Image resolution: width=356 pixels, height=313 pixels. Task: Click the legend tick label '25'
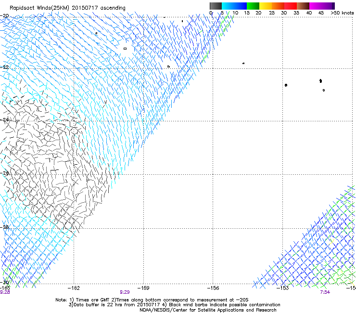(x=272, y=13)
